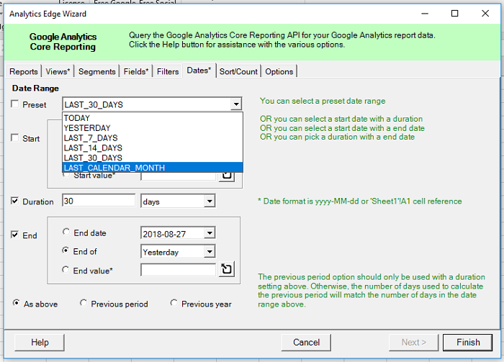
Task: Open the duration units days dropdown
Action: click(210, 202)
